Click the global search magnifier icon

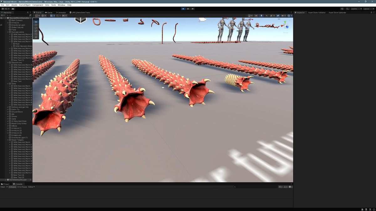click(x=347, y=9)
